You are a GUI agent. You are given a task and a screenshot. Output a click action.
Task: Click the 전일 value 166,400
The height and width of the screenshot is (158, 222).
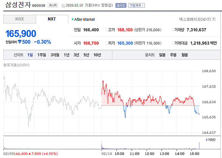(91, 30)
